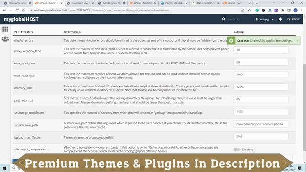Open the new tab plus button
306x172 pixels.
point(257,3)
